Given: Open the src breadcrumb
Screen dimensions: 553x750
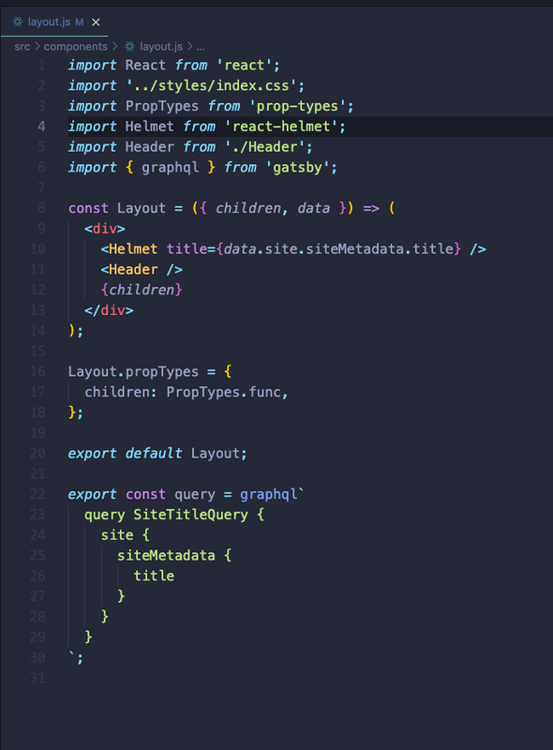Looking at the screenshot, I should [22, 46].
